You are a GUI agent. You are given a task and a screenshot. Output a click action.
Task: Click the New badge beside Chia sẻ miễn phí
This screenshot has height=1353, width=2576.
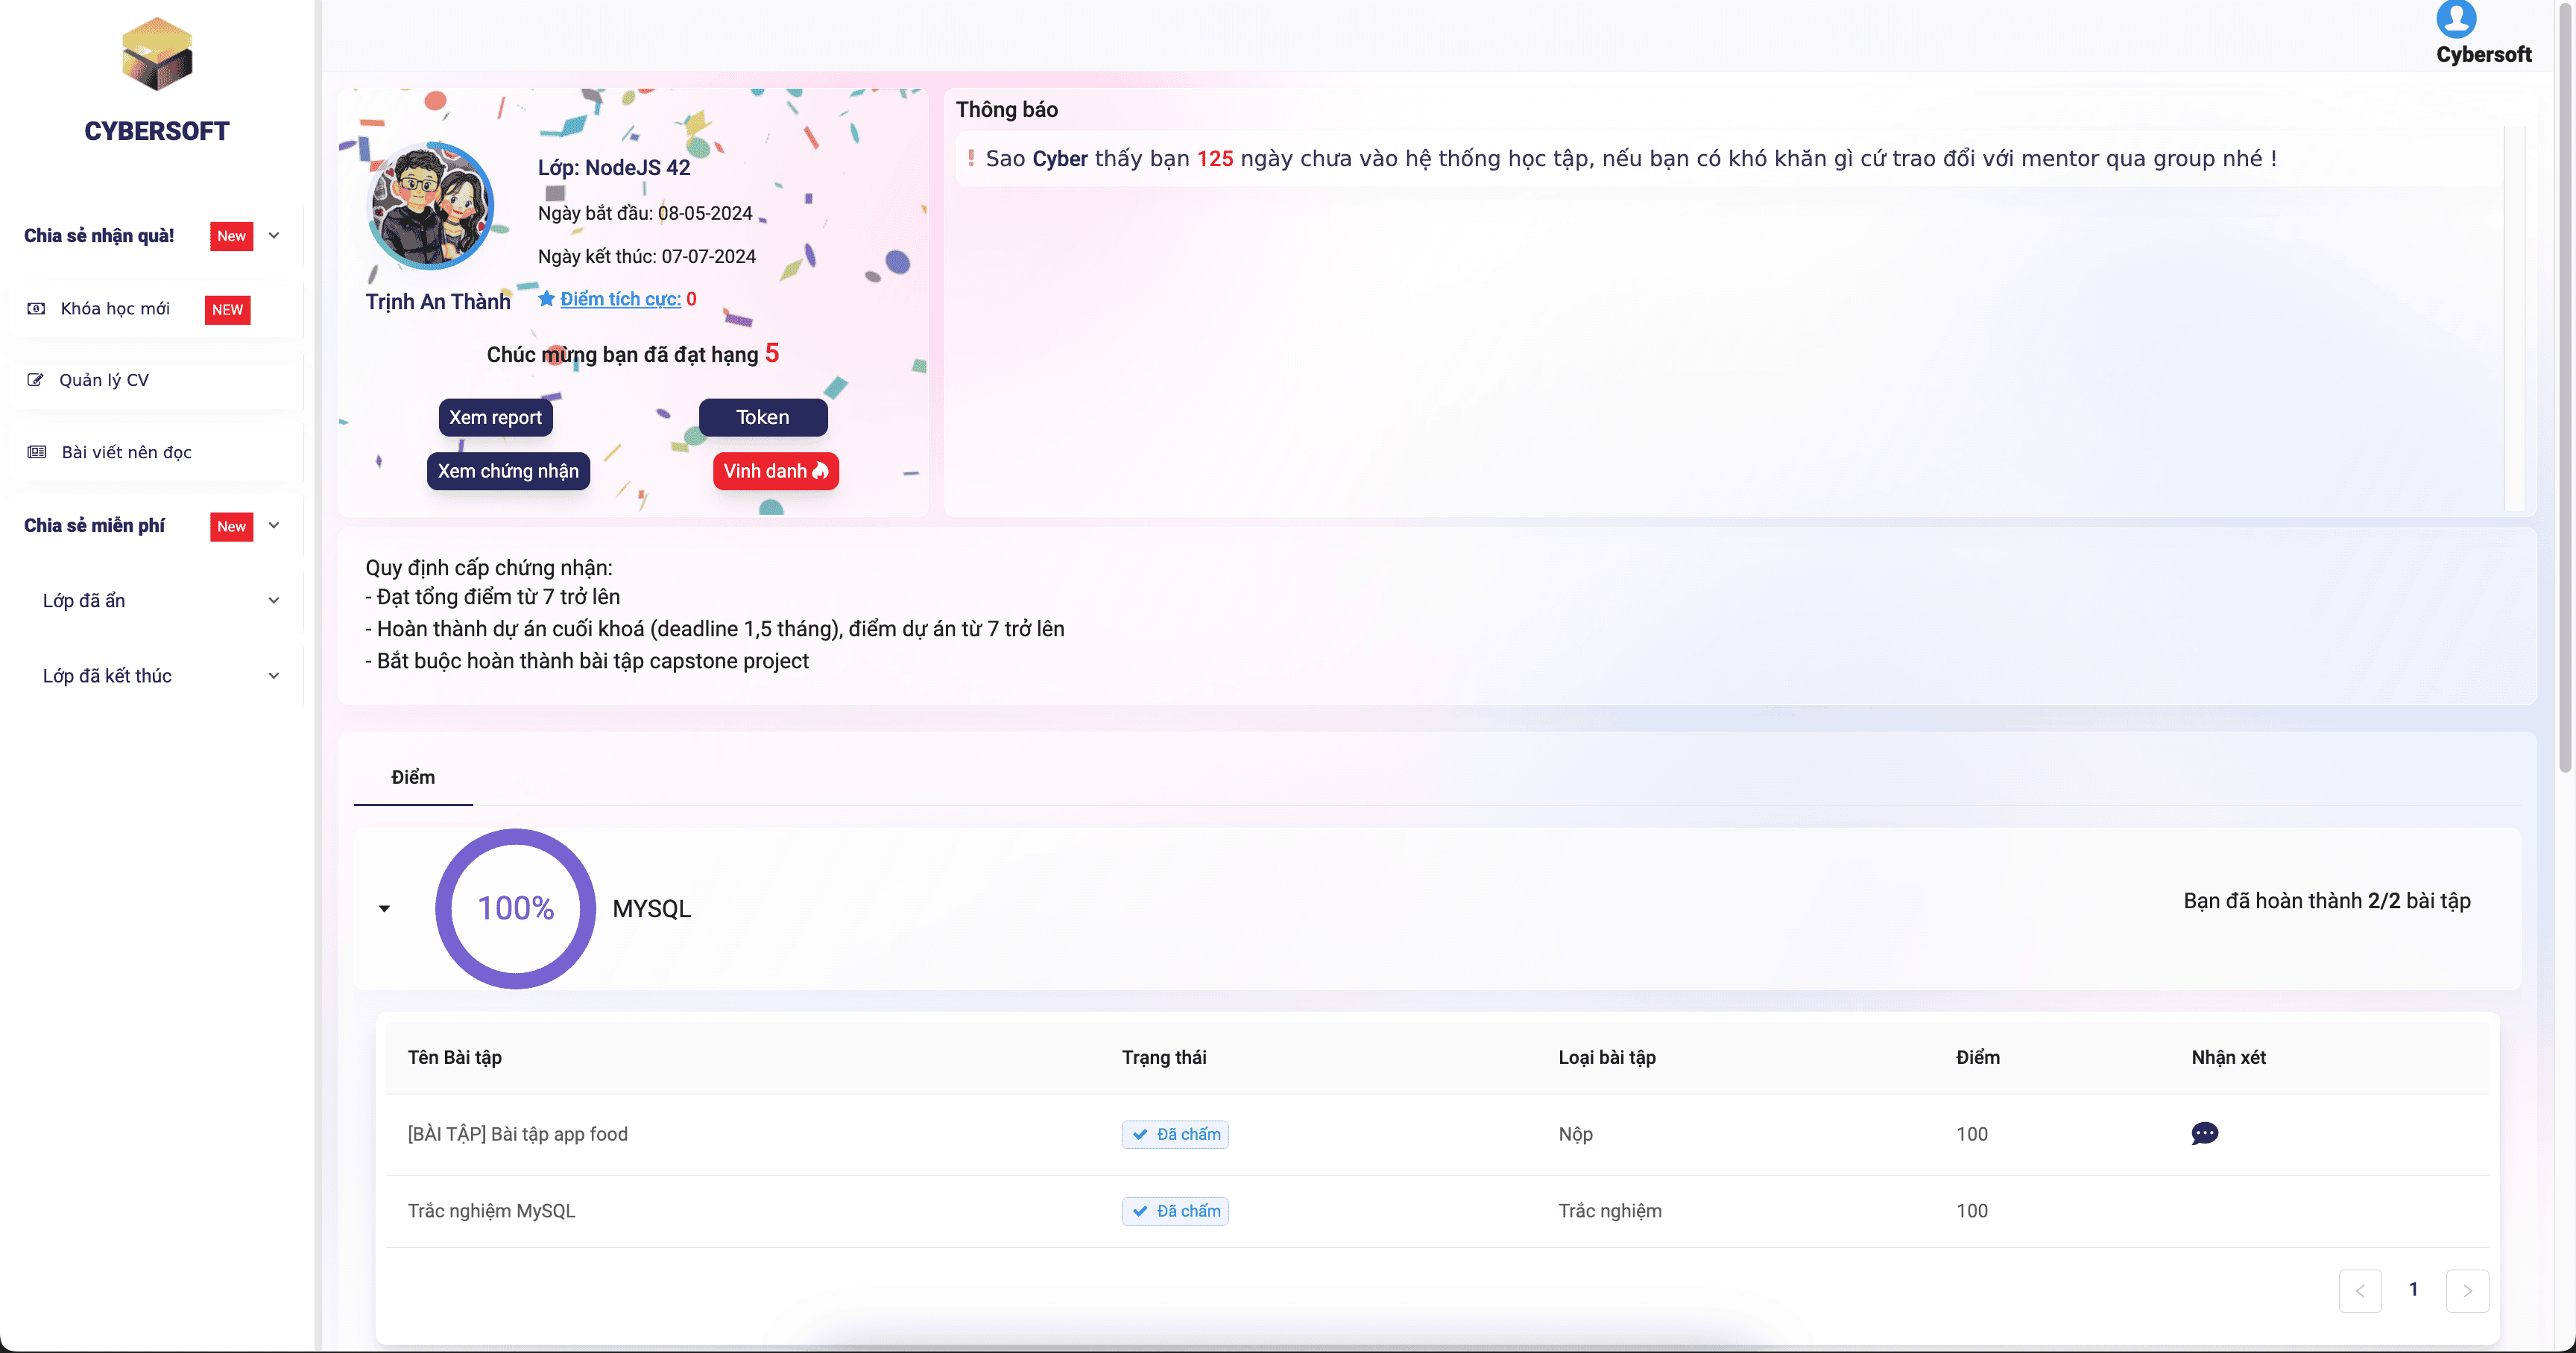[x=231, y=527]
